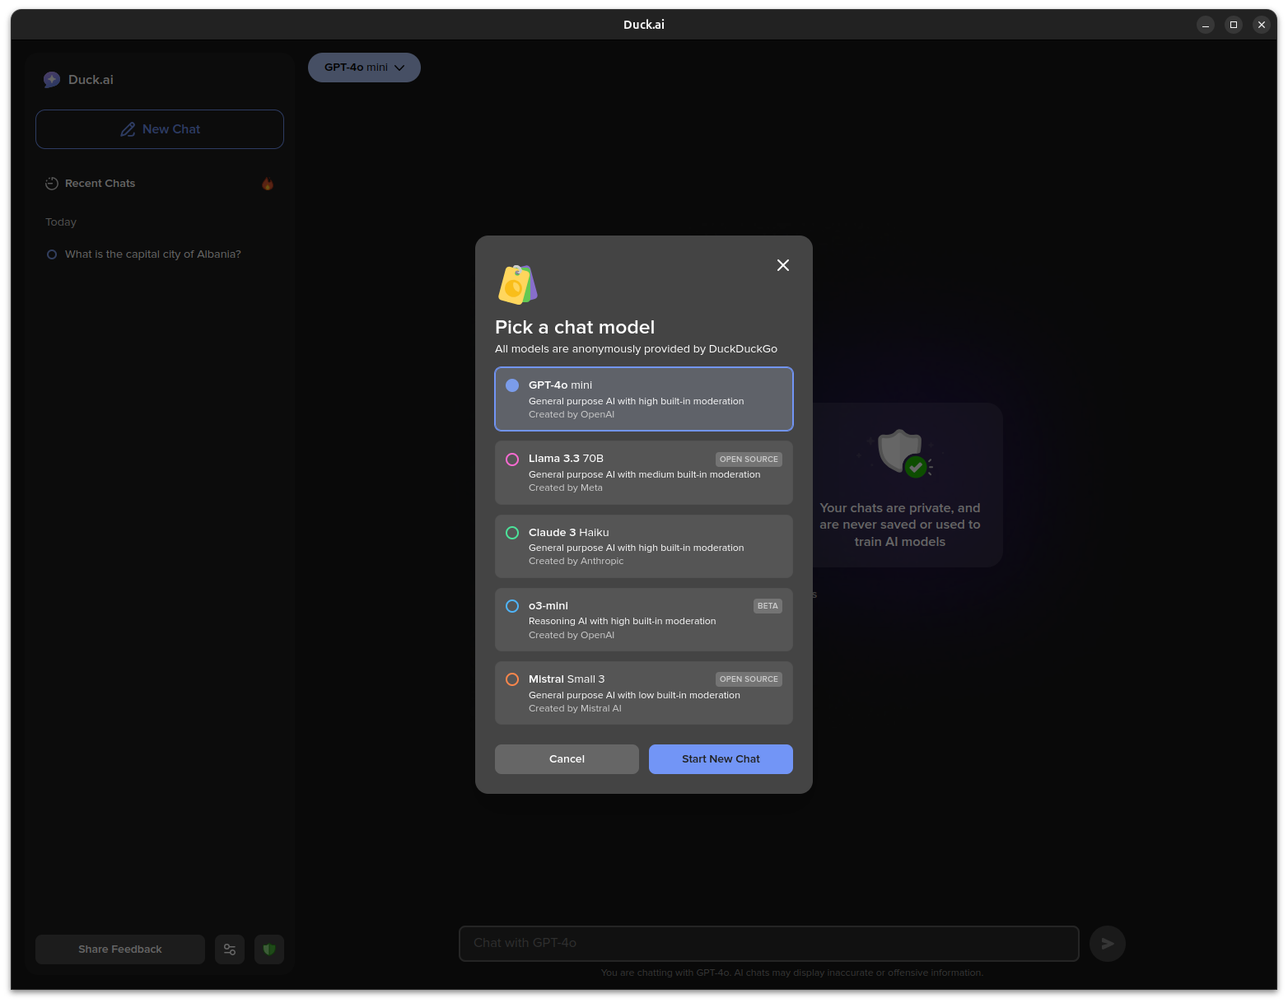Click the Duck.ai logo in sidebar
This screenshot has height=1003, width=1288.
click(x=52, y=79)
